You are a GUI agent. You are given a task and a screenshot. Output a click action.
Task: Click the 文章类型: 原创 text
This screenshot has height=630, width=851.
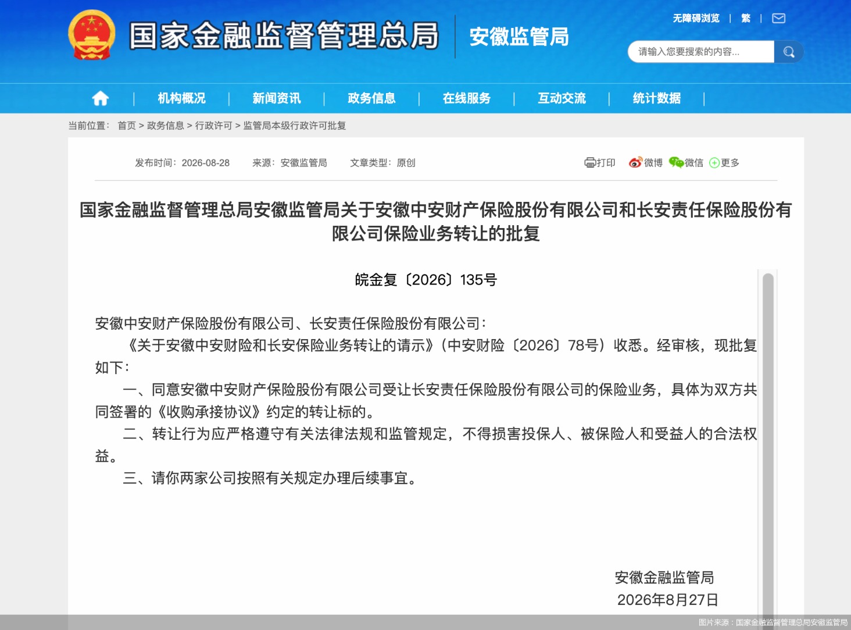point(382,163)
